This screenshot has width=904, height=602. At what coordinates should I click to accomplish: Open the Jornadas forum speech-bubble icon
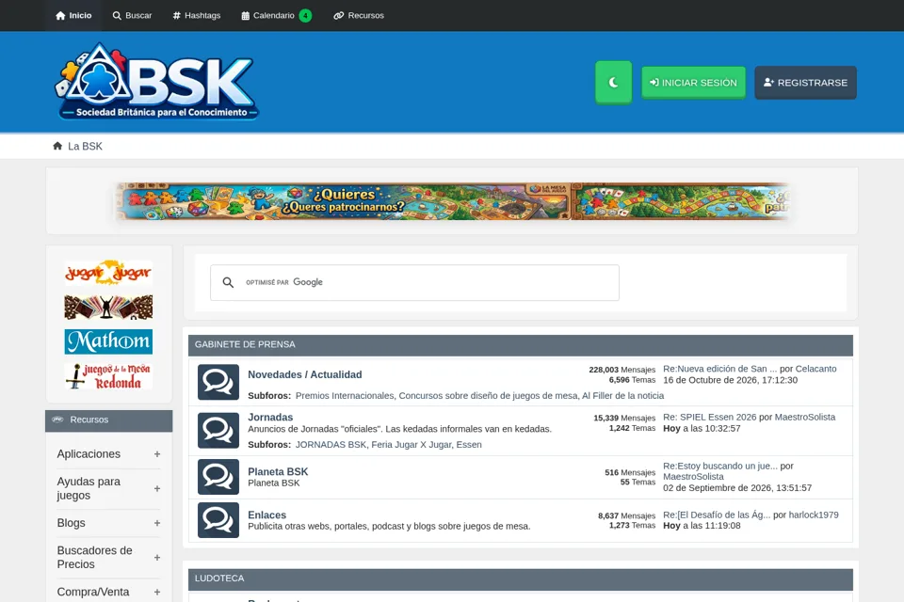[218, 430]
